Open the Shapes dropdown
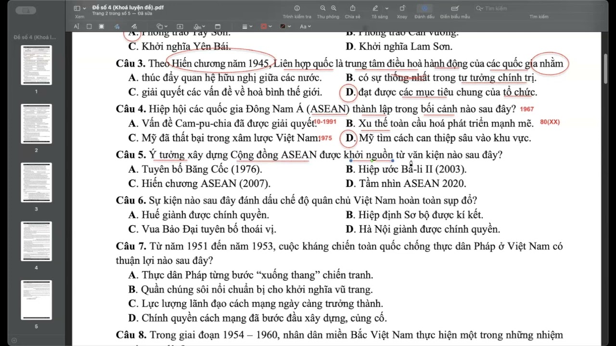The image size is (616, 346). (x=163, y=26)
